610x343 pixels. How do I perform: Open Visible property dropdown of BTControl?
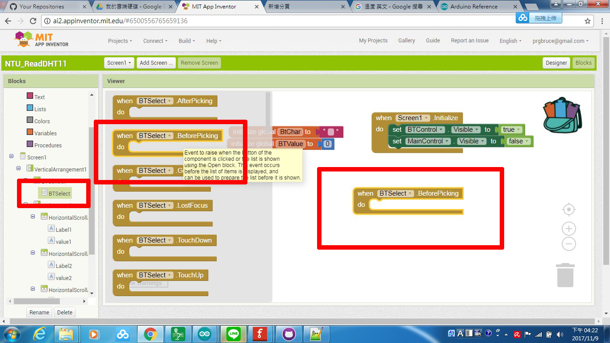tap(466, 130)
